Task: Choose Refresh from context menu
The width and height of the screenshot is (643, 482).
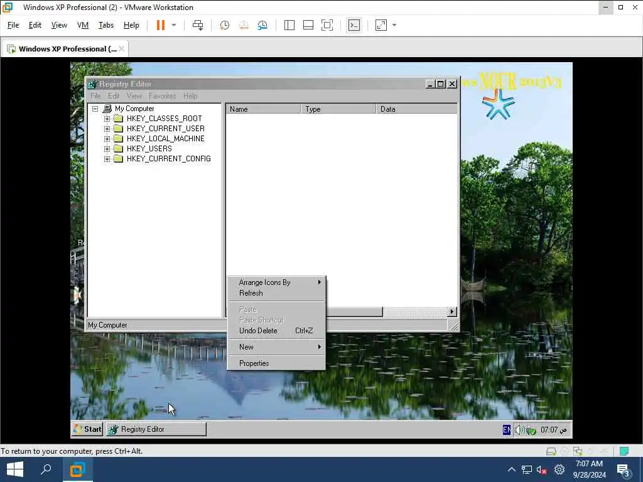Action: pos(277,293)
